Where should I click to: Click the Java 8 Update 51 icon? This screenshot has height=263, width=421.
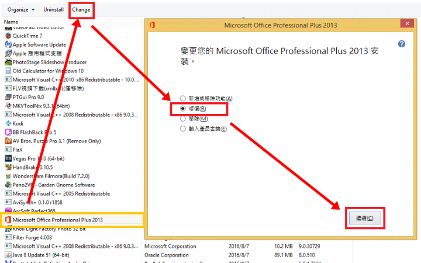point(8,255)
